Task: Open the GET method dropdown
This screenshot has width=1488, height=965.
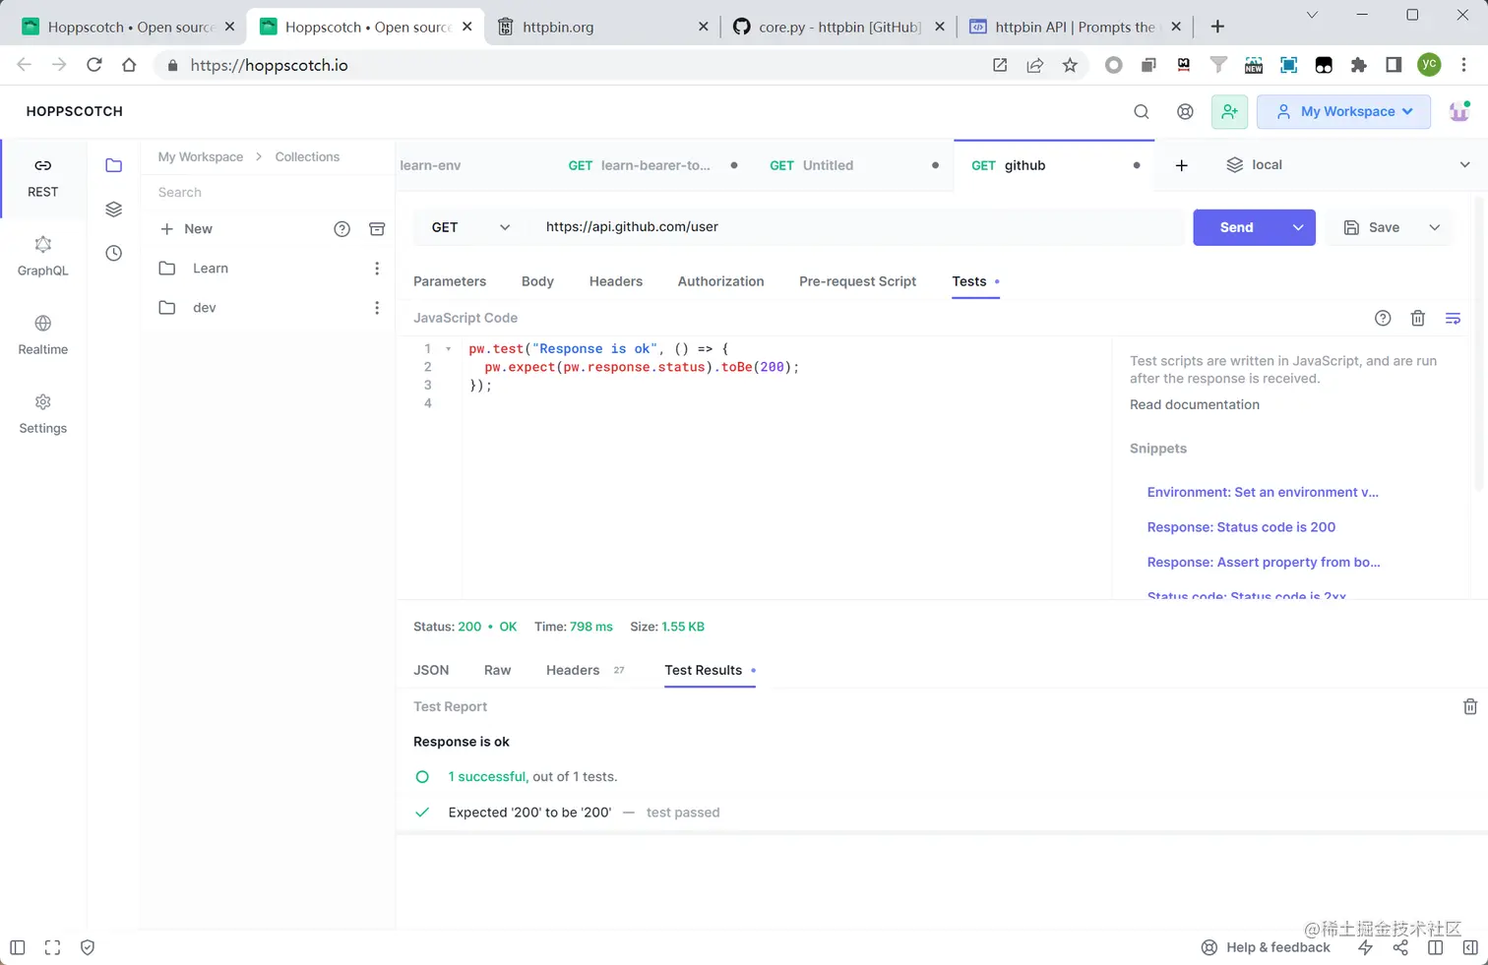Action: tap(467, 227)
